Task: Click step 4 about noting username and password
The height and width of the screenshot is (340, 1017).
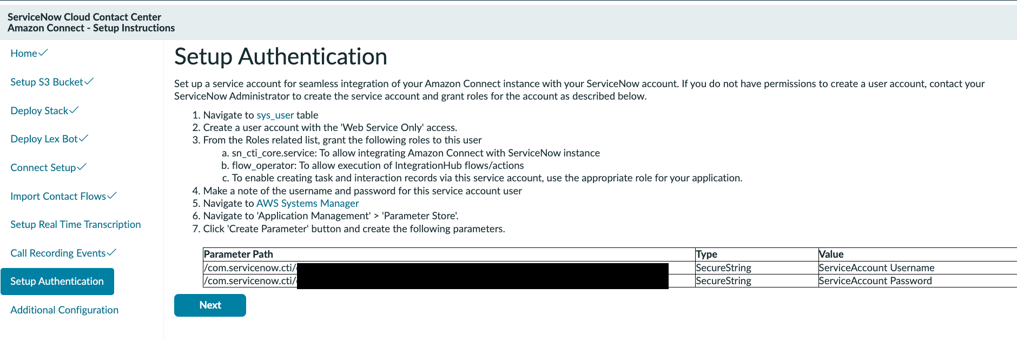Action: [x=362, y=191]
